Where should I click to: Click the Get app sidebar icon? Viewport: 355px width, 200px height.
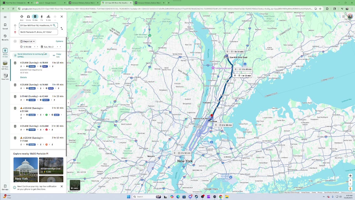(x=5, y=187)
